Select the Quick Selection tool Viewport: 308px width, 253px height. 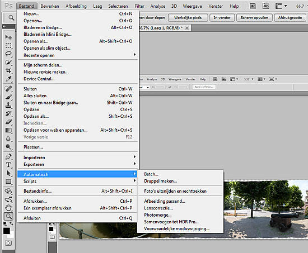[x=8, y=62]
